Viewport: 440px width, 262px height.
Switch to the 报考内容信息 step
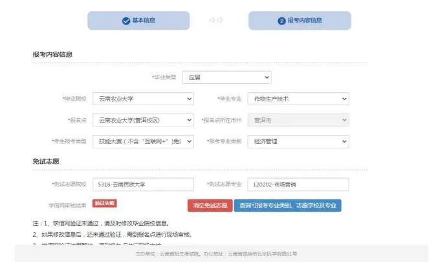[x=300, y=21]
